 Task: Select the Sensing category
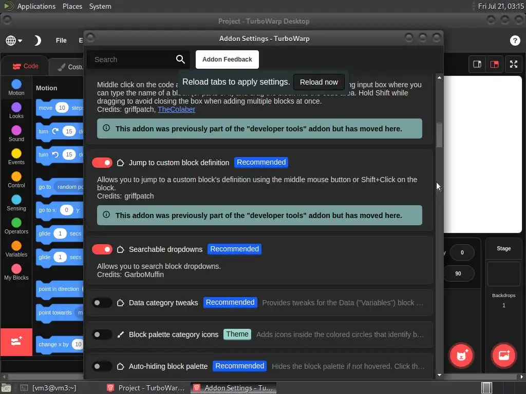point(16,203)
